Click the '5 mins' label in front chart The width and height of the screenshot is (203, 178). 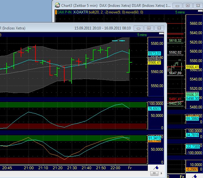click(x=142, y=35)
